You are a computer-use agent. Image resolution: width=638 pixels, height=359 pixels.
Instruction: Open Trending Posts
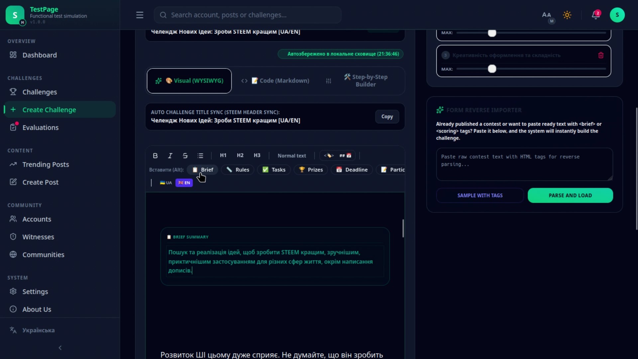60,164
